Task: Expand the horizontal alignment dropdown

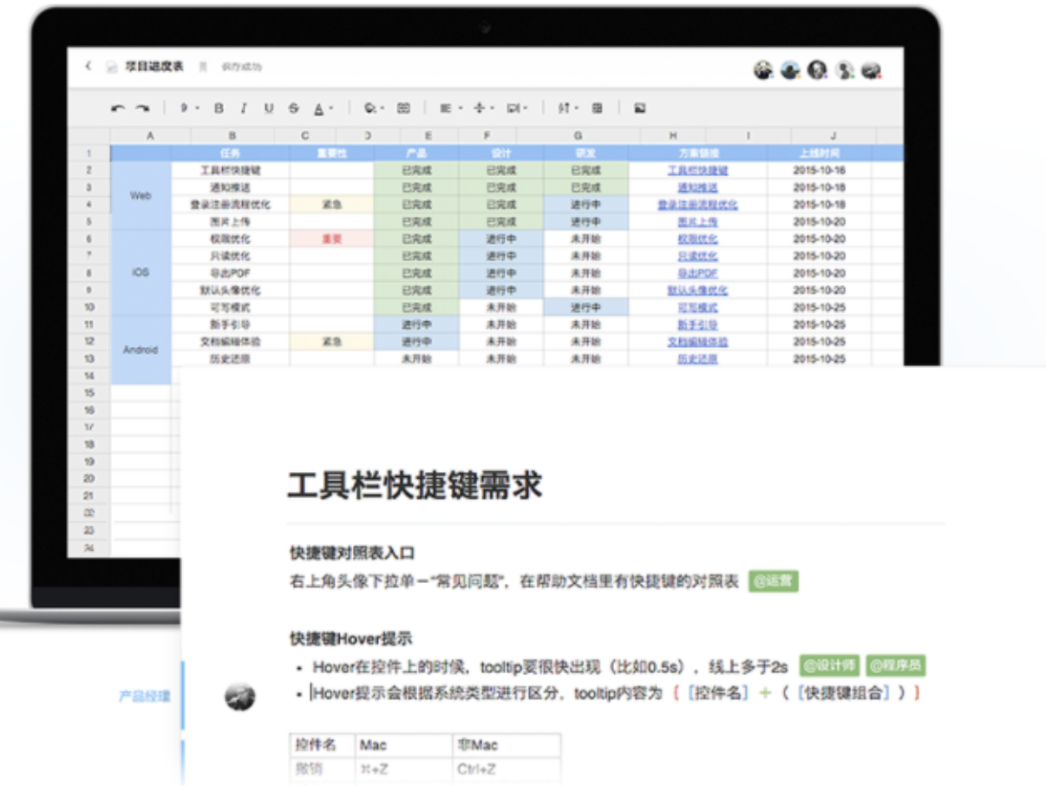Action: point(448,108)
